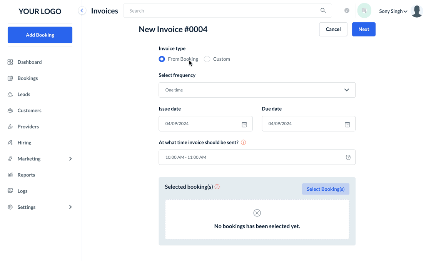Click the Next button

click(363, 29)
